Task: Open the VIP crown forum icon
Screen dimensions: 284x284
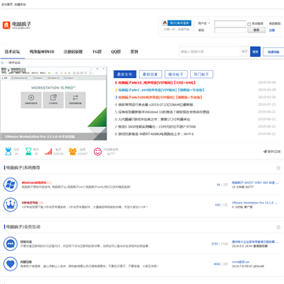Action: click(x=10, y=205)
